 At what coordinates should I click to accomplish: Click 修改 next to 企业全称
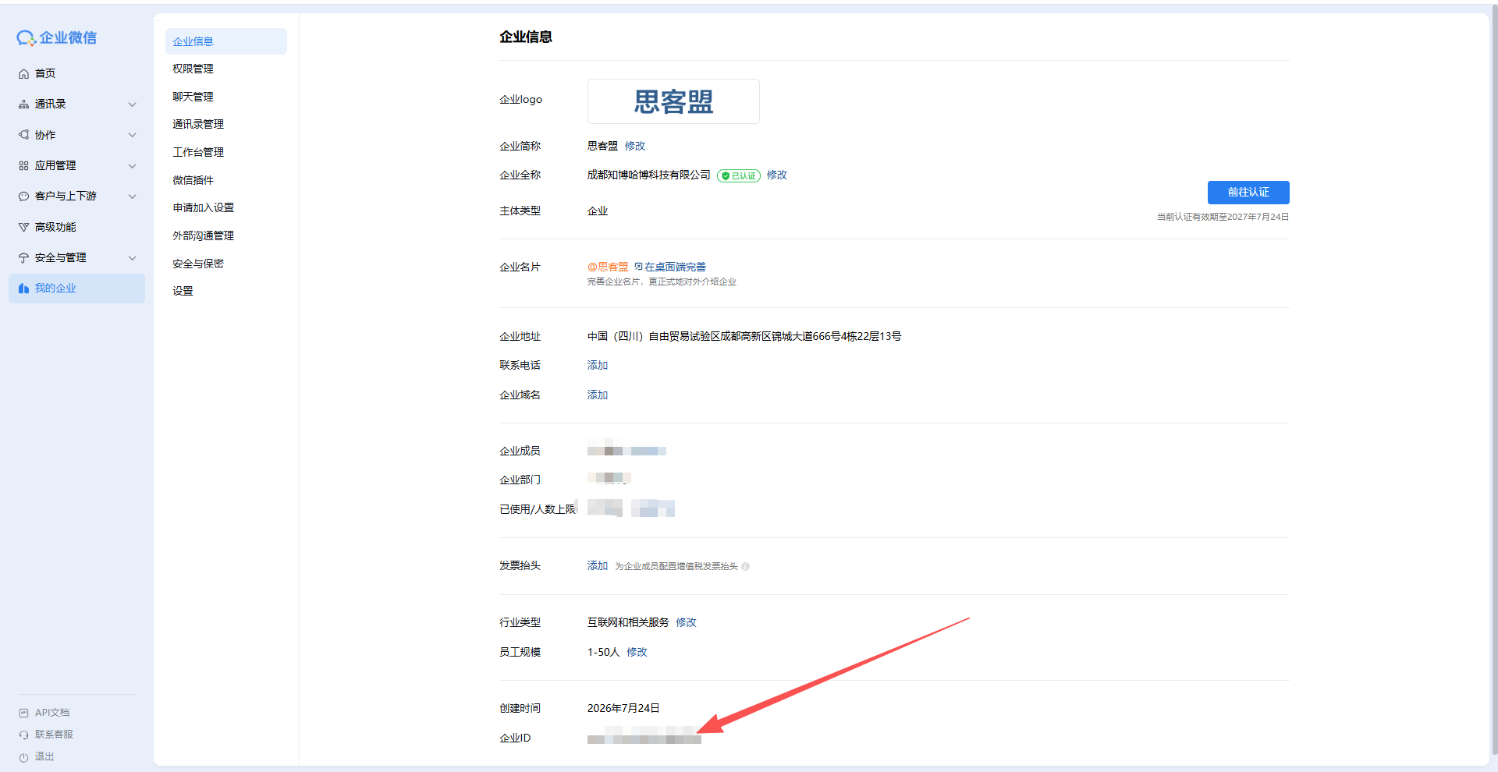[x=777, y=175]
